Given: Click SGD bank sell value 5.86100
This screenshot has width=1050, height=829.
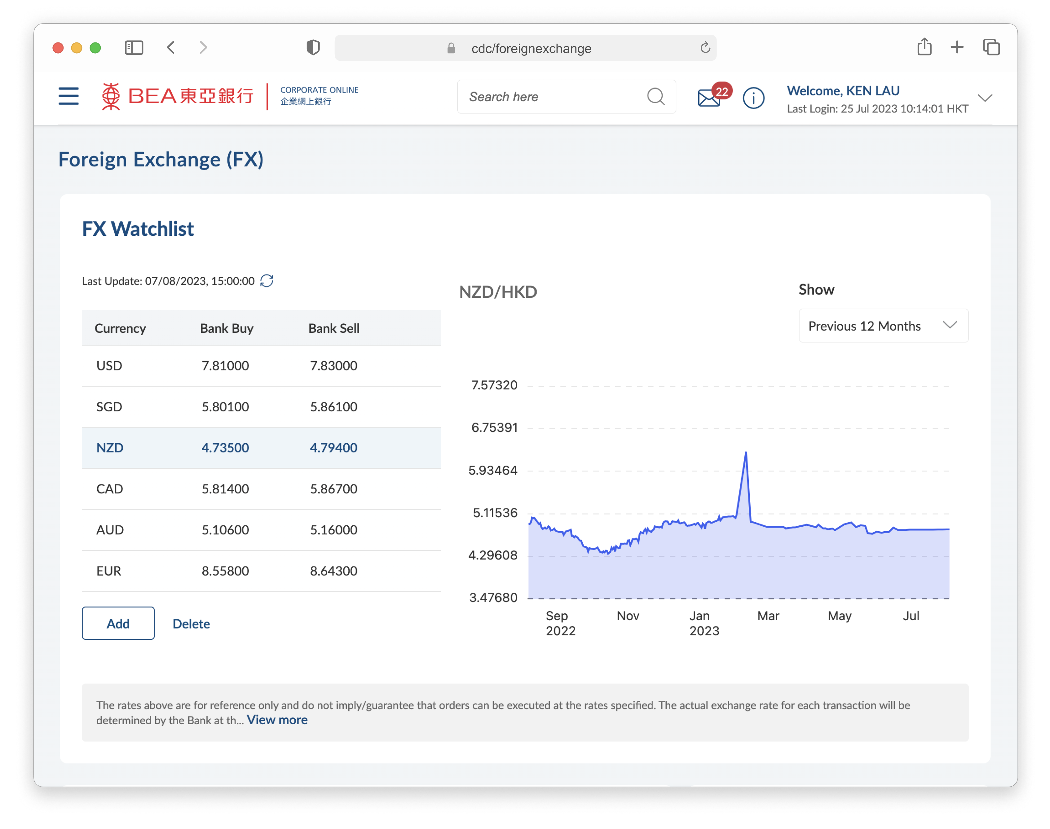Looking at the screenshot, I should 333,407.
